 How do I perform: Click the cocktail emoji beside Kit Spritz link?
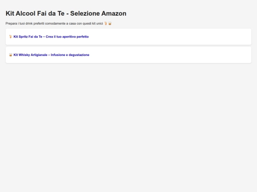click(x=10, y=37)
